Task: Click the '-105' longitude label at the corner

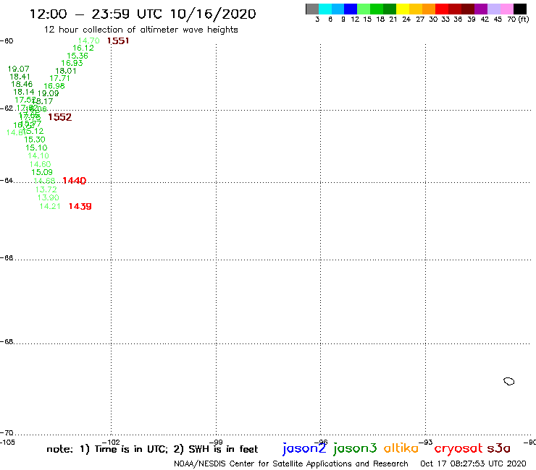Action: coord(7,443)
